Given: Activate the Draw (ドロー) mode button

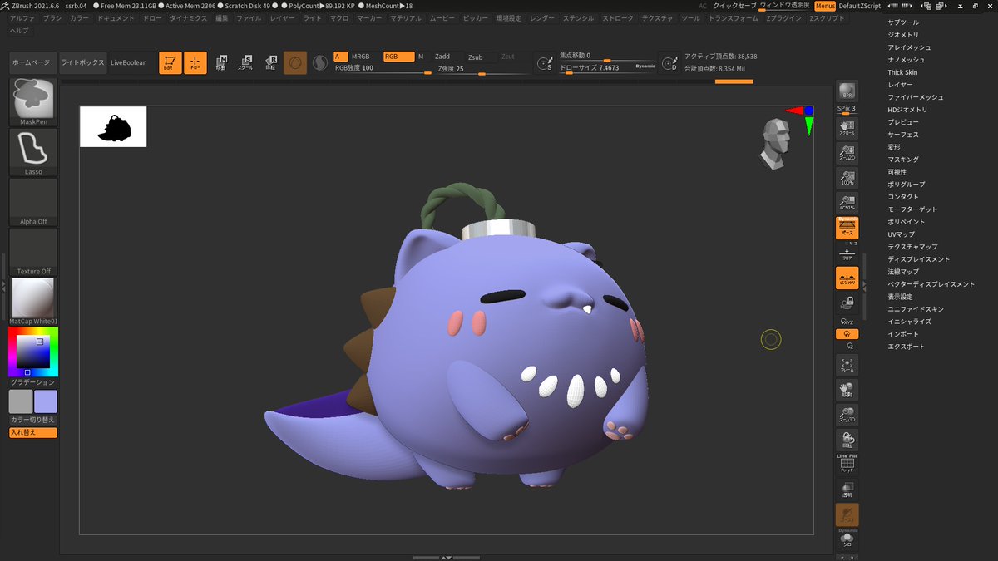Looking at the screenshot, I should click(195, 62).
